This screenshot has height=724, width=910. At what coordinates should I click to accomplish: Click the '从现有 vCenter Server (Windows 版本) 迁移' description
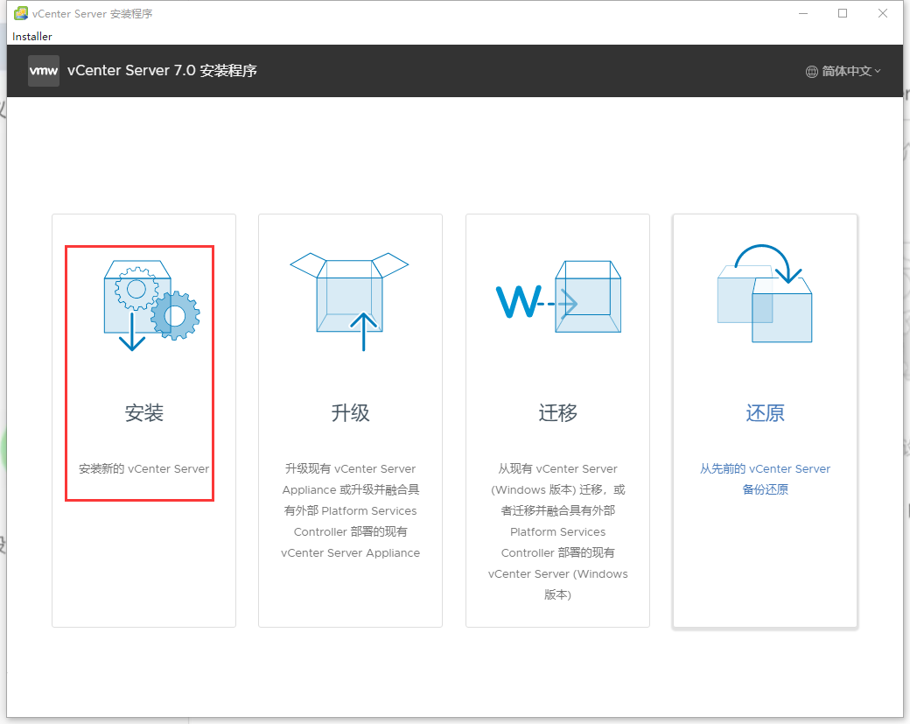(x=557, y=531)
